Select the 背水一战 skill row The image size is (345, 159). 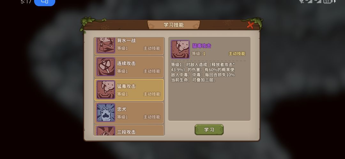pos(129,46)
